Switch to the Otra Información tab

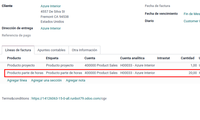tap(84, 50)
